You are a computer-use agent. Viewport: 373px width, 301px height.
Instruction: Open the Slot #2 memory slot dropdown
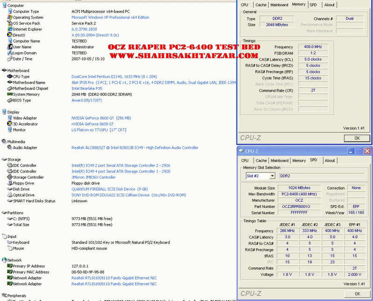pos(272,176)
